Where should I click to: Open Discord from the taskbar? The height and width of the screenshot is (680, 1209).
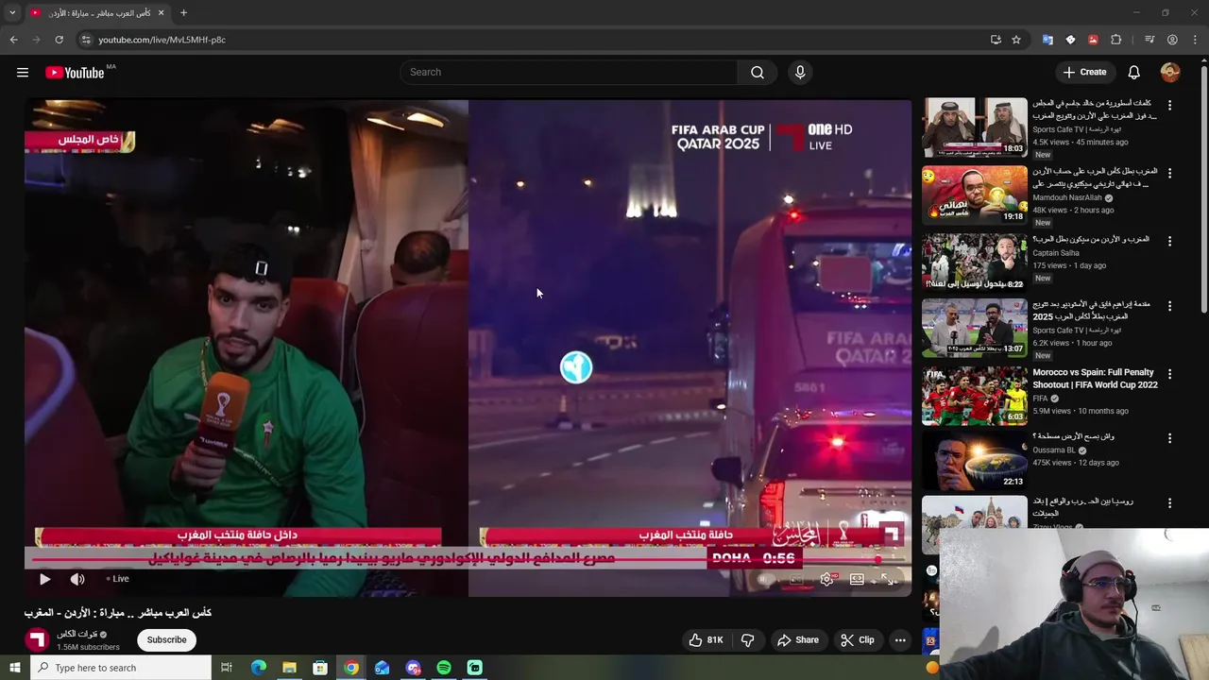(413, 668)
